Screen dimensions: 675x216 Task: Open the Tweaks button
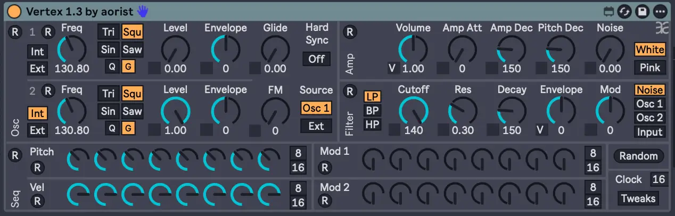tap(638, 198)
